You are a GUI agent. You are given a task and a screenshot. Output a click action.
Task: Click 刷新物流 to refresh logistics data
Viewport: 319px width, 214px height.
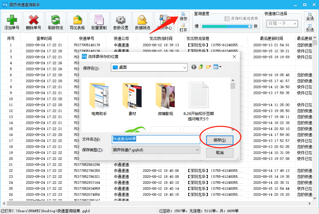[55, 22]
